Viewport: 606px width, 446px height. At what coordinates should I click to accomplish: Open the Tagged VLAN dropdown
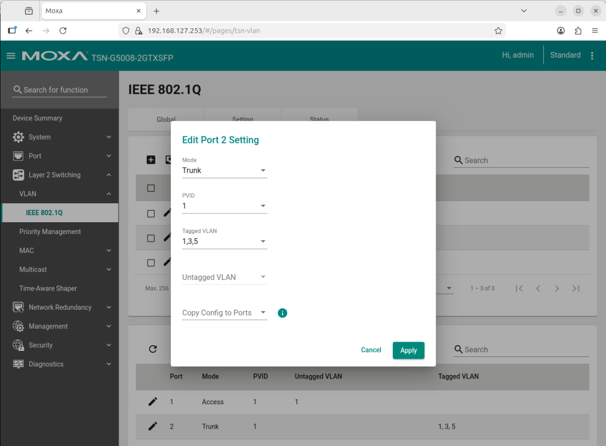coord(224,241)
